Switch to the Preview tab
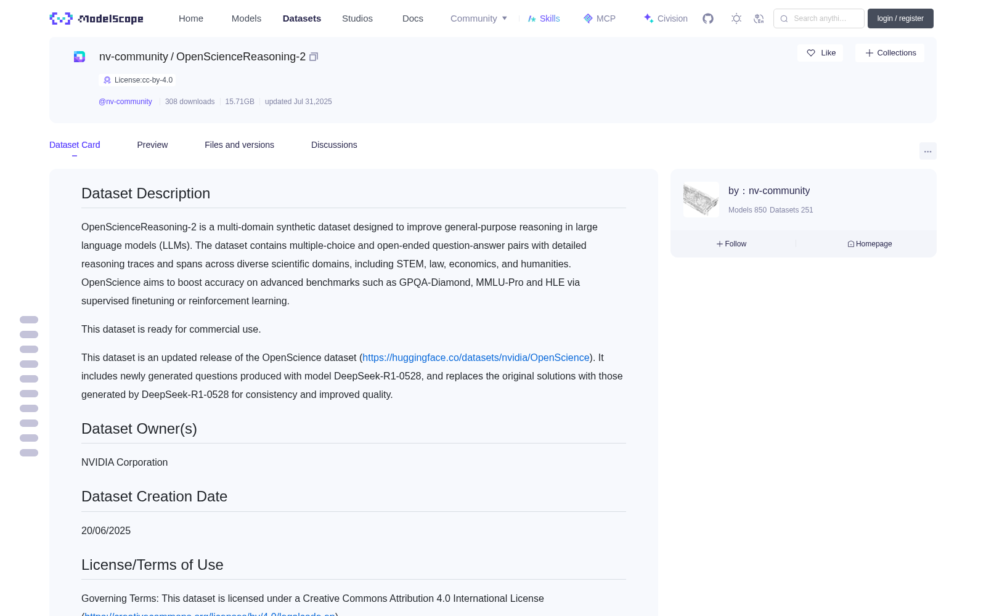 [152, 145]
